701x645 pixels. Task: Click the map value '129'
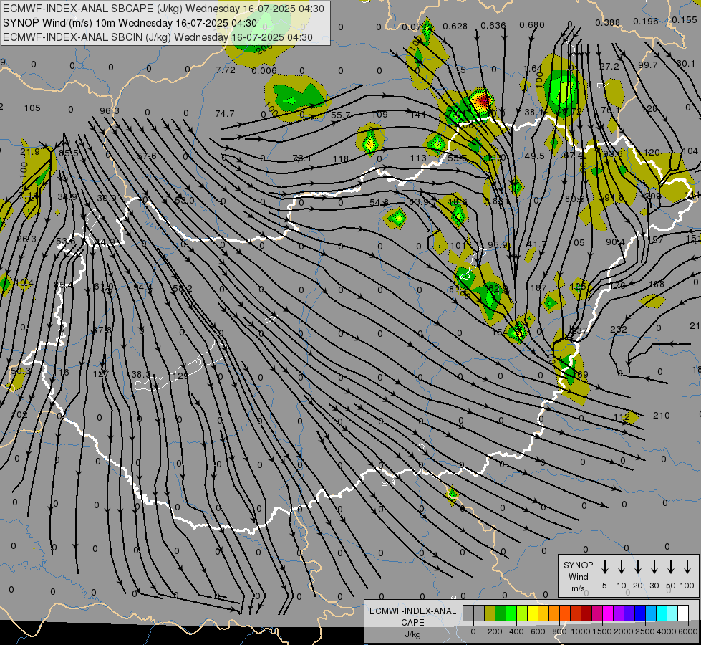(180, 376)
